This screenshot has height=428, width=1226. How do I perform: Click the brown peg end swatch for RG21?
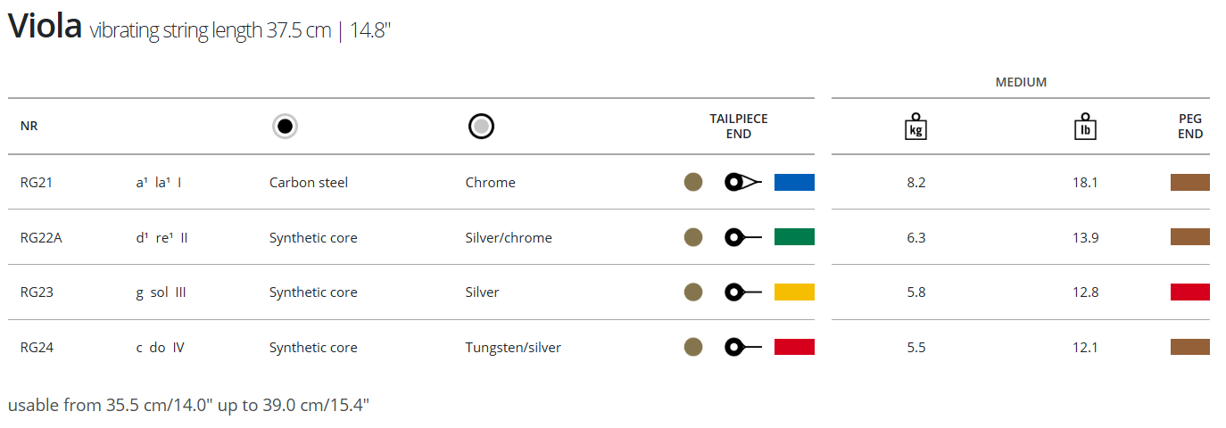tap(1189, 182)
